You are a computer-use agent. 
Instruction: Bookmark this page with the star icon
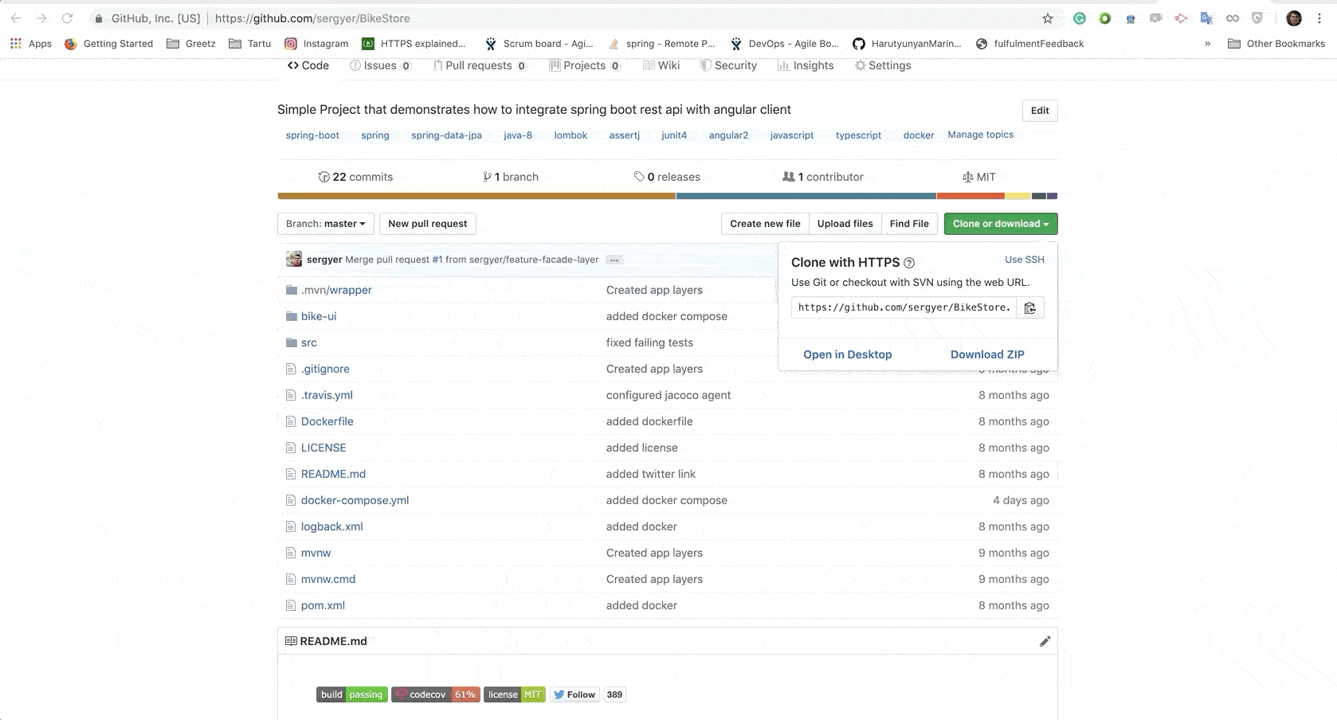1048,18
